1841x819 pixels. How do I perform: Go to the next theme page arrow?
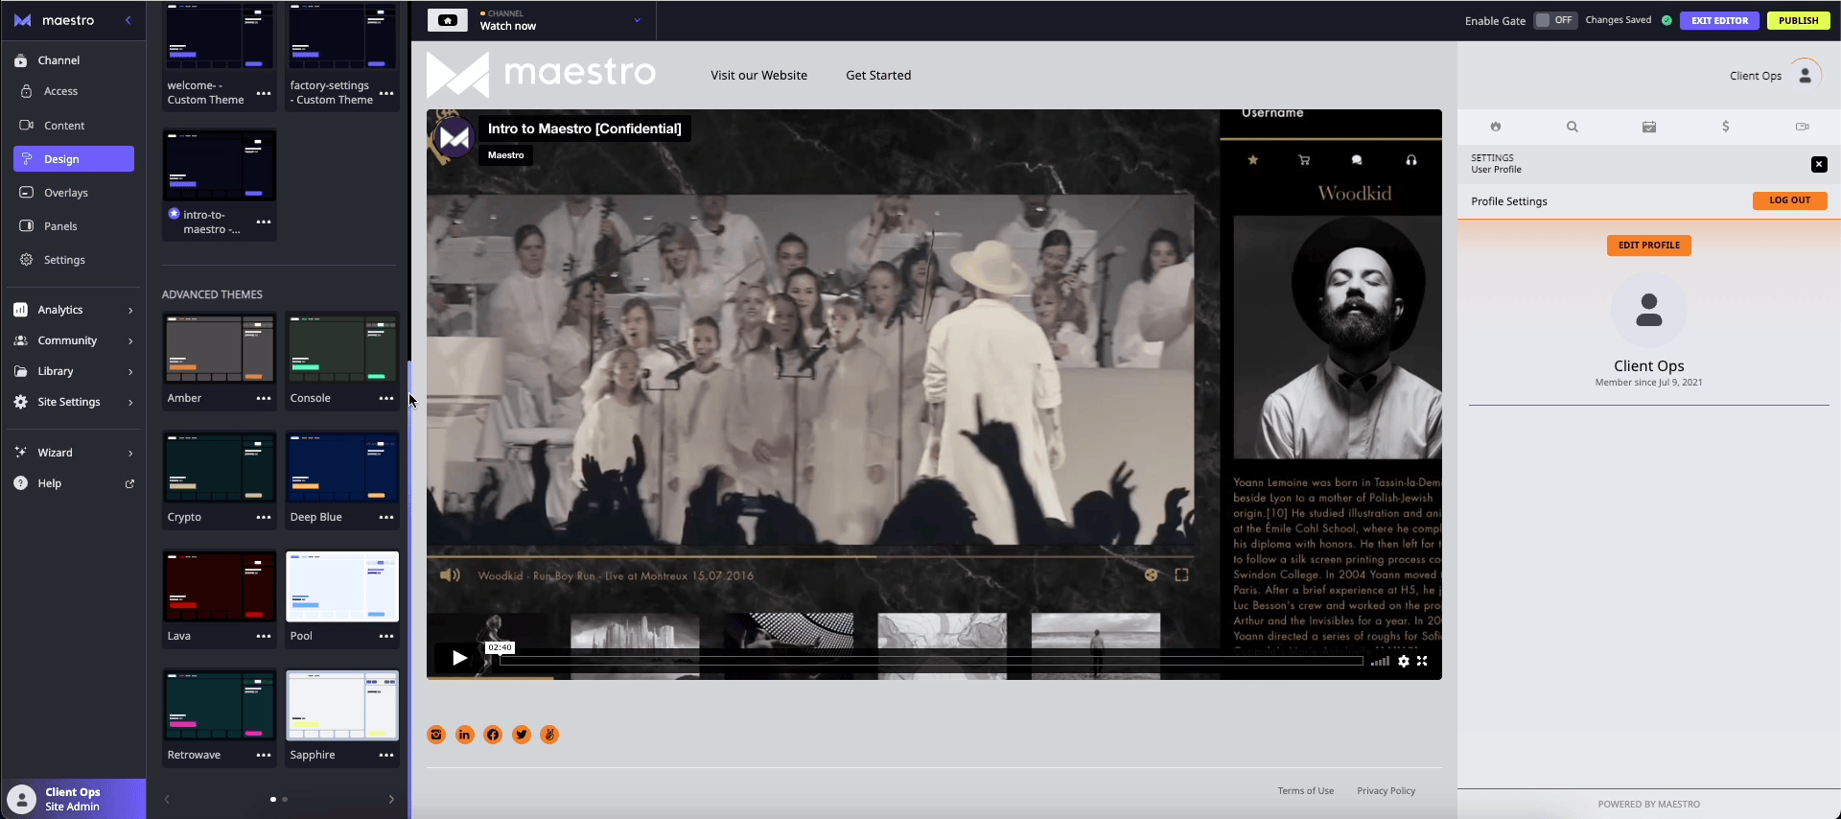pos(391,799)
